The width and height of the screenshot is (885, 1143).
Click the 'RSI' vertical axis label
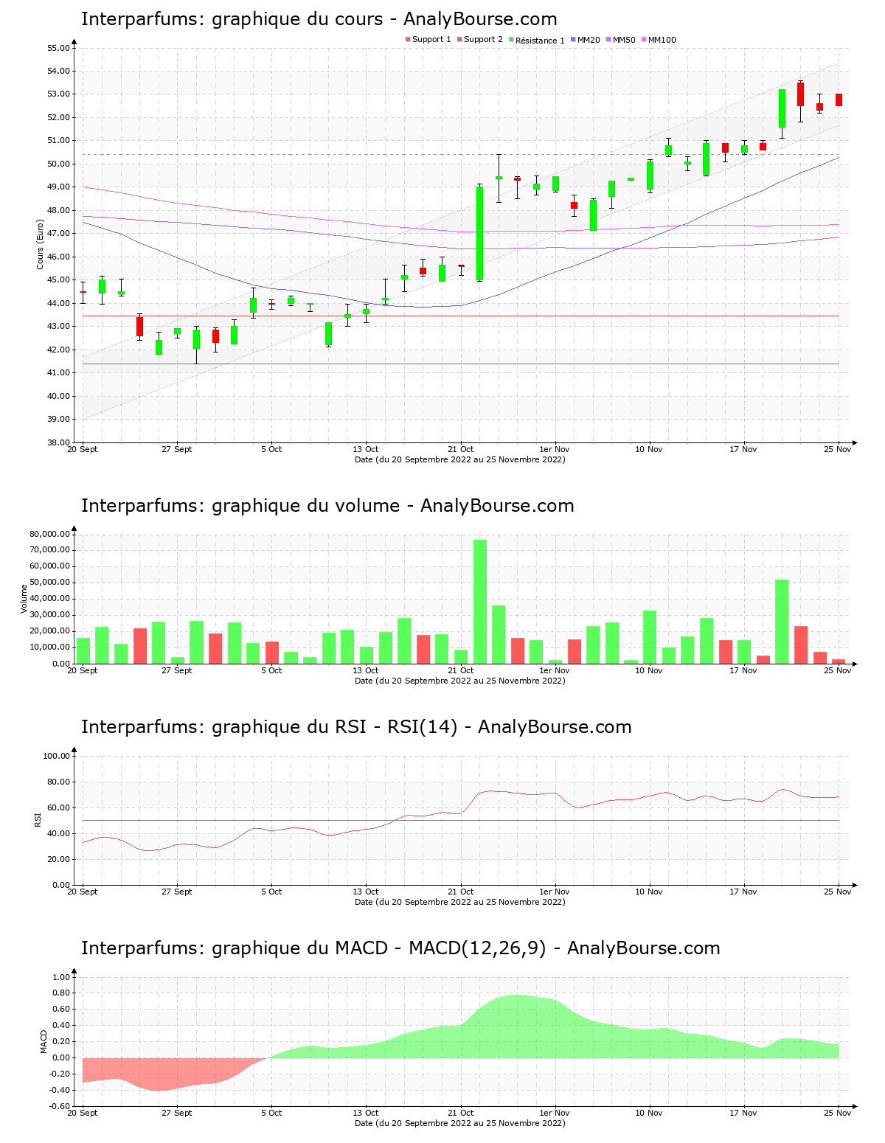tap(38, 820)
